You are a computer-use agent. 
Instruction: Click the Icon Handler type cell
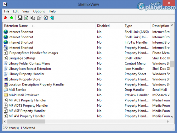(x=134, y=68)
